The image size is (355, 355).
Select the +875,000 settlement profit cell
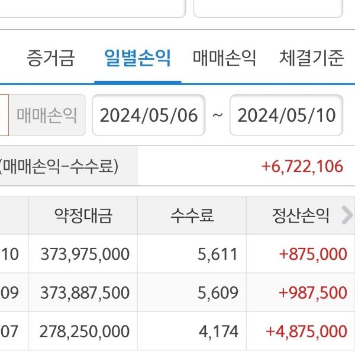pos(313,254)
